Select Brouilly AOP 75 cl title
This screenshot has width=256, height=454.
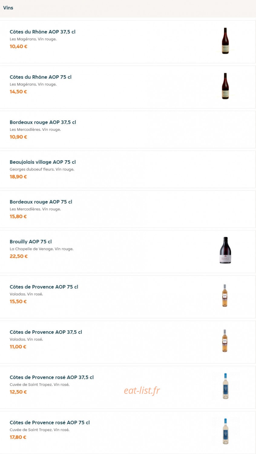point(31,242)
